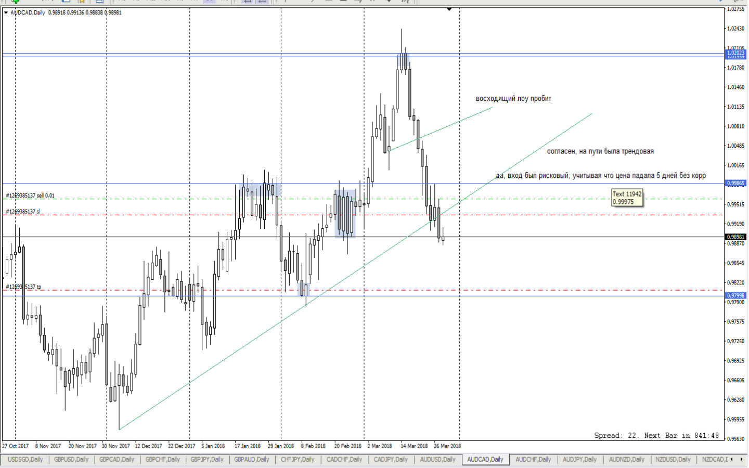Click the '14 Mar 2018' date on time axis
Image resolution: width=749 pixels, height=468 pixels.
tap(414, 446)
